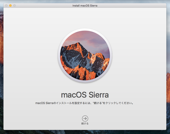Image resolution: width=170 pixels, height=134 pixels.
Task: Click the macOS Sierra mountain logo
Action: click(x=85, y=56)
